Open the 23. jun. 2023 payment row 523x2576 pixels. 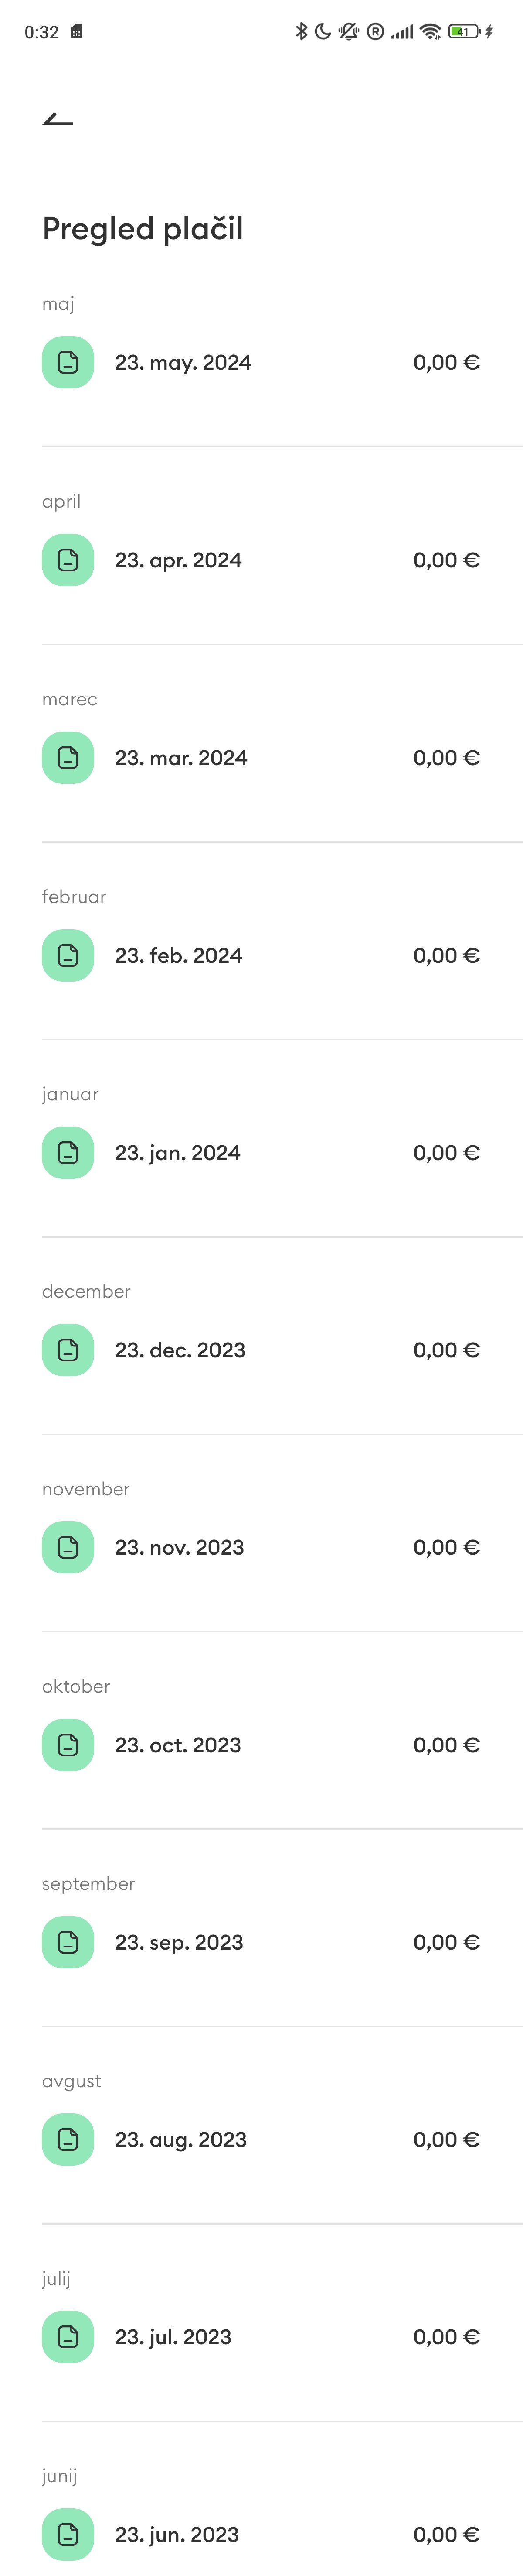(261, 2534)
